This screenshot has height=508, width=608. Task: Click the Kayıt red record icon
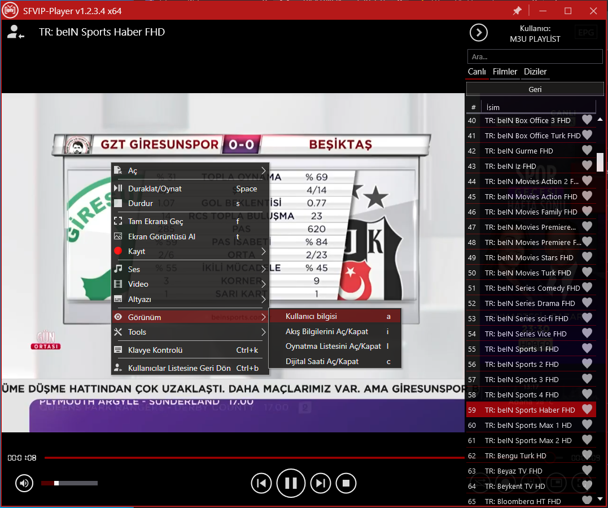click(x=118, y=251)
